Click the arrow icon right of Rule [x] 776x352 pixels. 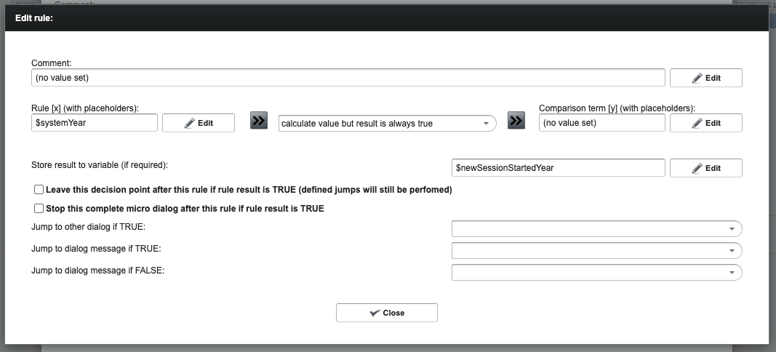[259, 121]
